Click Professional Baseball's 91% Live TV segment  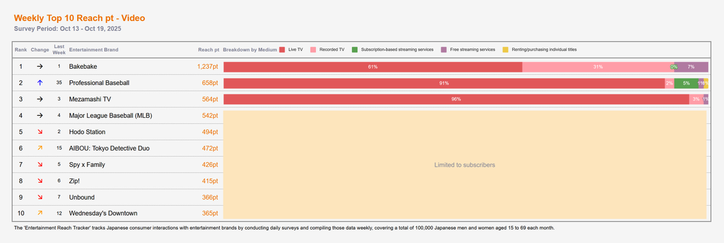pyautogui.click(x=444, y=83)
